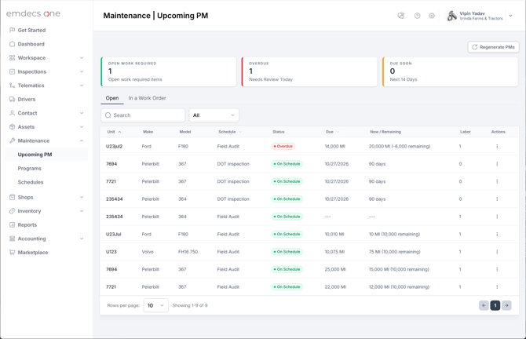Open the rows per page dropdown
The image size is (526, 339).
tap(156, 305)
